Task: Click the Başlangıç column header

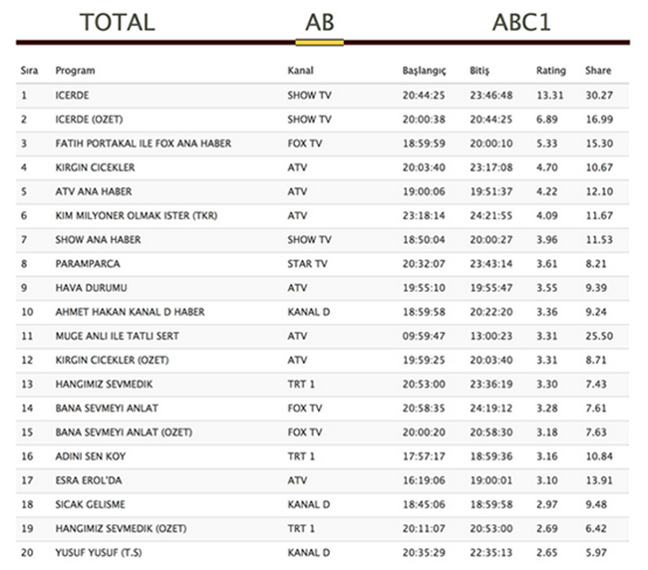Action: 424,71
